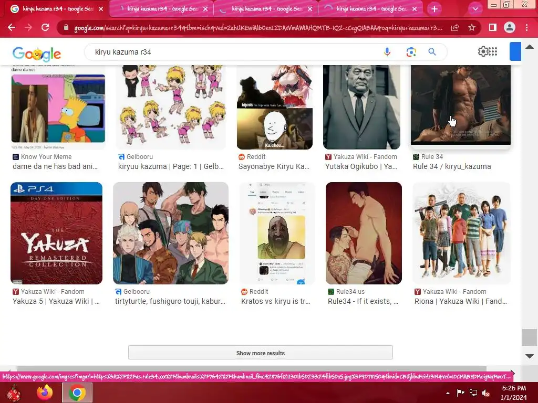Click the blue sign-in button beside the apps grid
The width and height of the screenshot is (538, 403).
[x=515, y=51]
